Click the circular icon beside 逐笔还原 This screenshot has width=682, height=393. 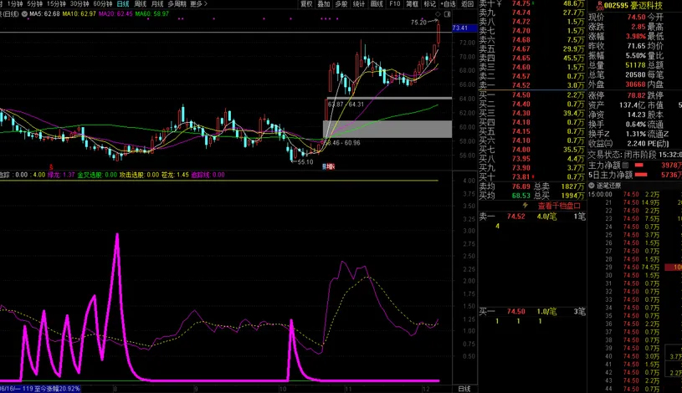click(x=590, y=185)
